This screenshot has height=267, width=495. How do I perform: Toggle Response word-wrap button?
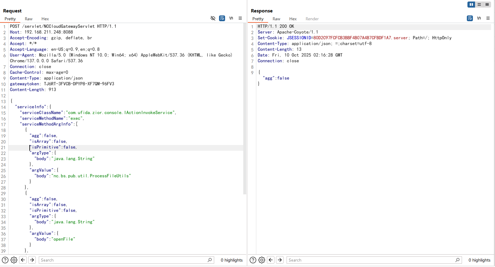coord(470,18)
